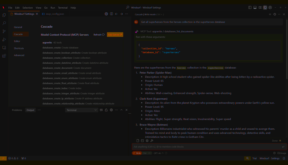This screenshot has width=288, height=165.
Task: Clear output using the clear icon
Action: (x=101, y=110)
